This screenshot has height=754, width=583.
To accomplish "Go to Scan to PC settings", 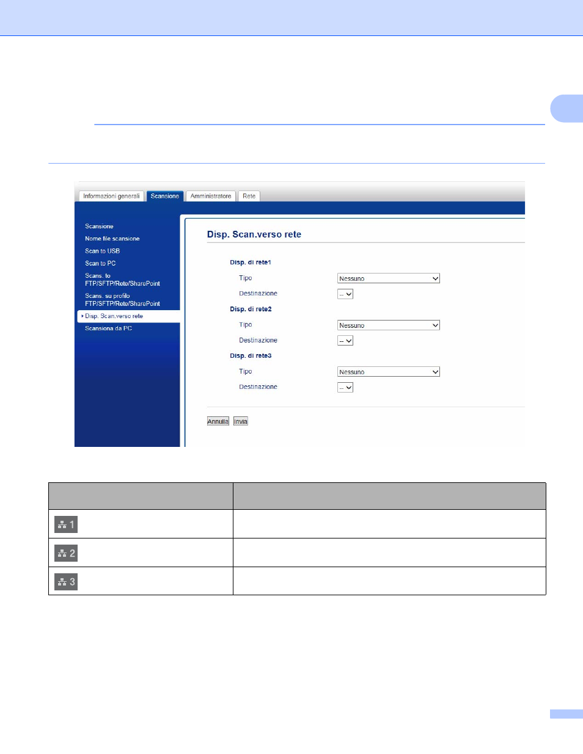I will click(x=100, y=263).
